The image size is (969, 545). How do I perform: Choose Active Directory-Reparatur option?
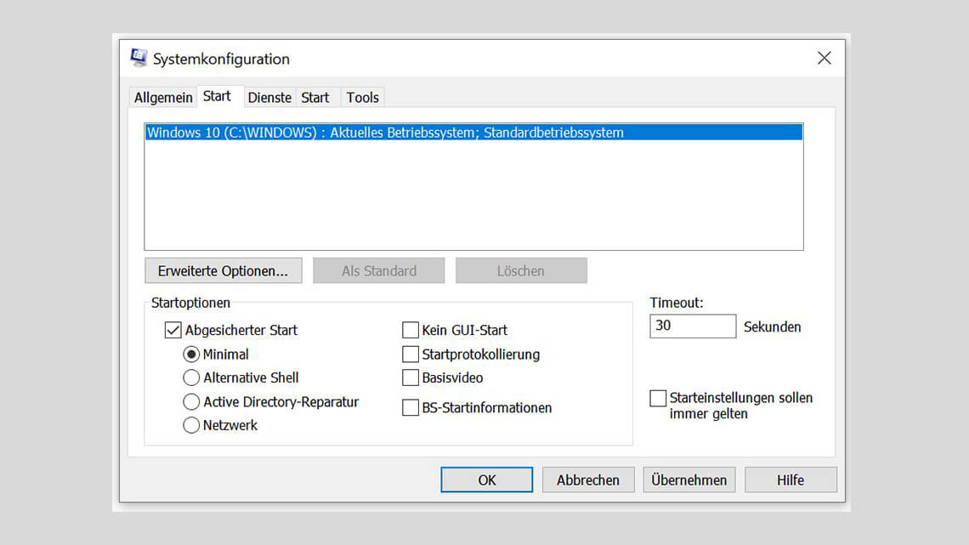point(191,401)
